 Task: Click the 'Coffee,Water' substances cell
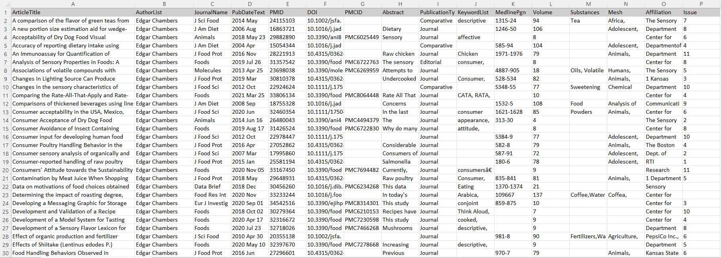coord(588,195)
